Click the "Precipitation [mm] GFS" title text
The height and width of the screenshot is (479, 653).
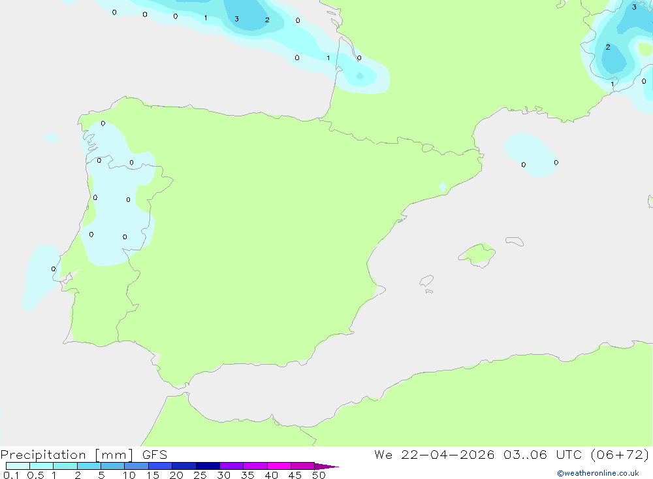coord(84,455)
